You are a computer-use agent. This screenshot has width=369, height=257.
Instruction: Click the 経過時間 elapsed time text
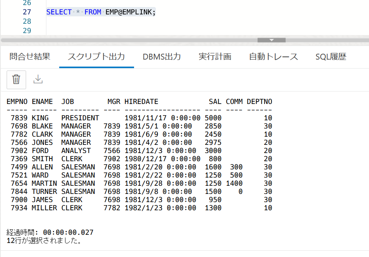click(49, 232)
